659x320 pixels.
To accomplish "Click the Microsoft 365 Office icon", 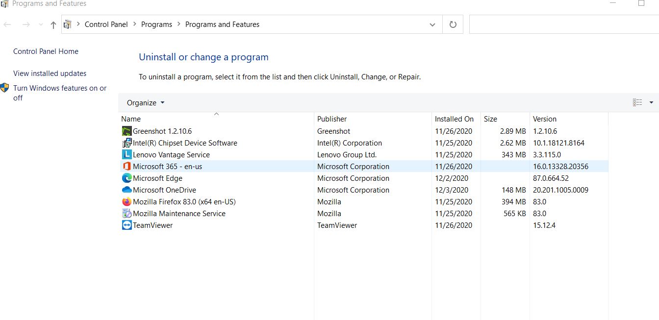I will pyautogui.click(x=127, y=167).
